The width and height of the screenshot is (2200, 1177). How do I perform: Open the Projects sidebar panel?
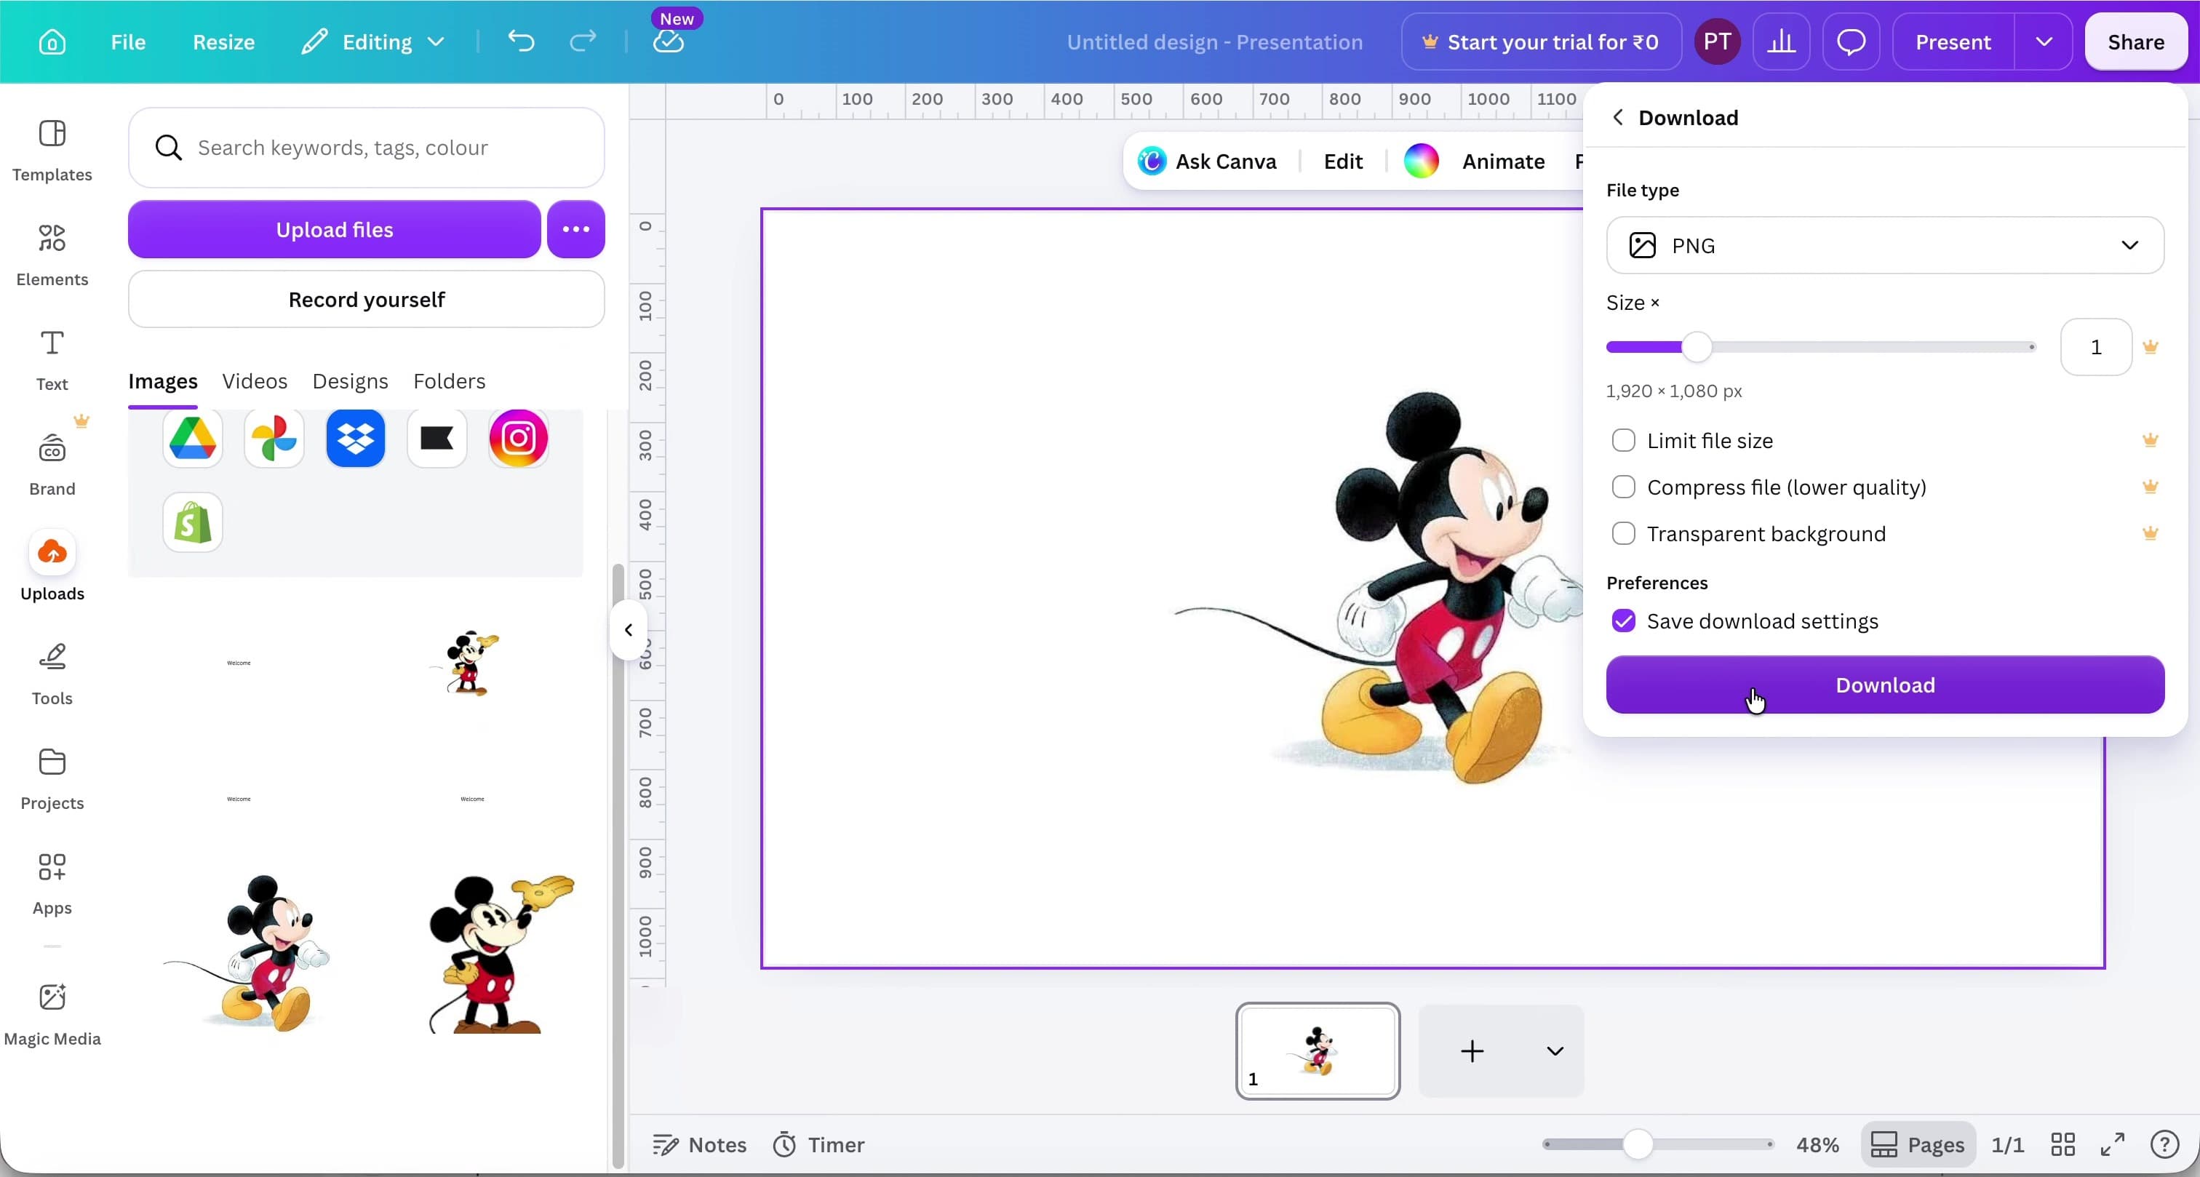(52, 779)
